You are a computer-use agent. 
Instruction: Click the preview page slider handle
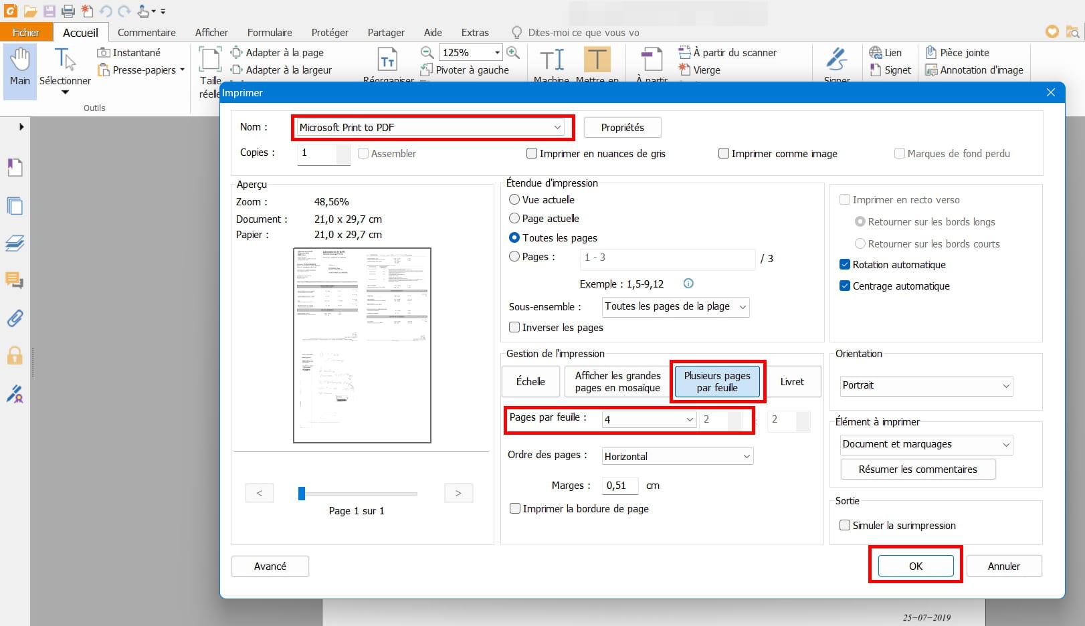(x=302, y=493)
